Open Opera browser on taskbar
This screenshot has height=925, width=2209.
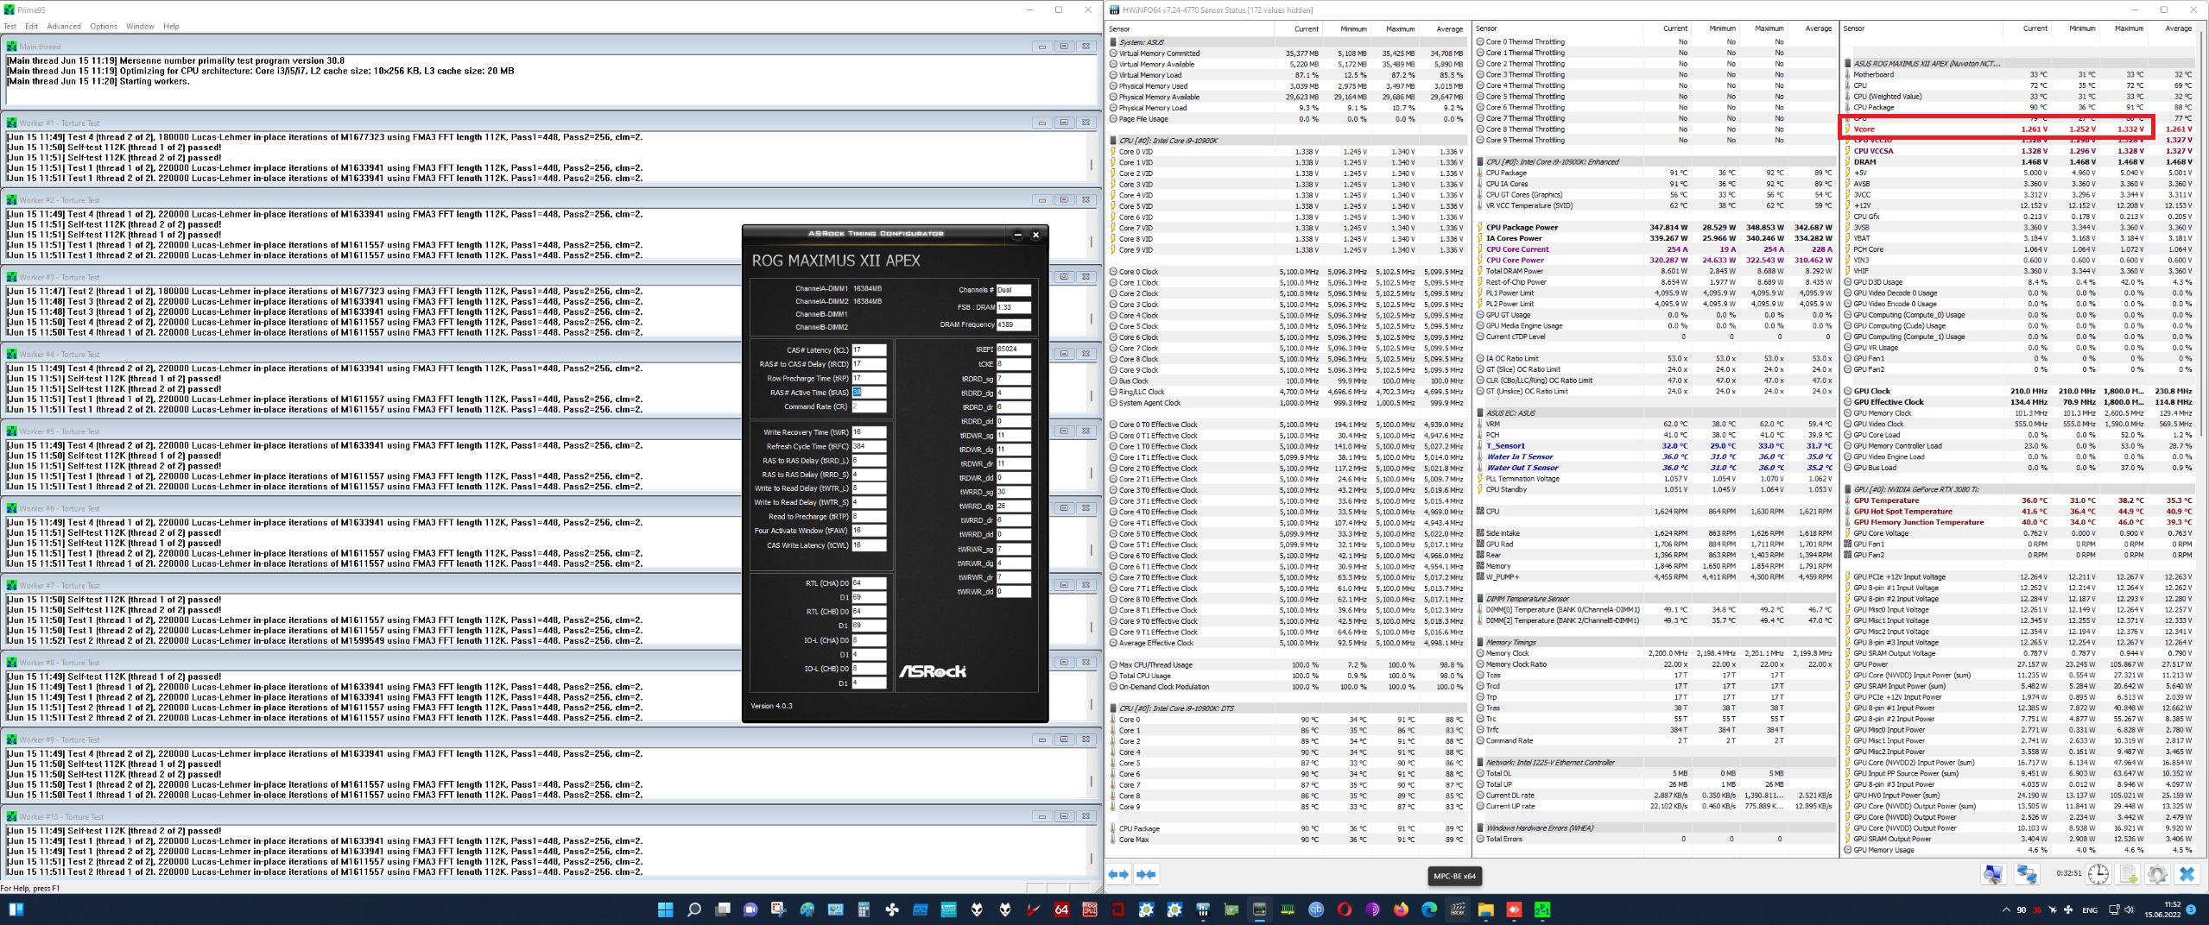[x=1344, y=909]
